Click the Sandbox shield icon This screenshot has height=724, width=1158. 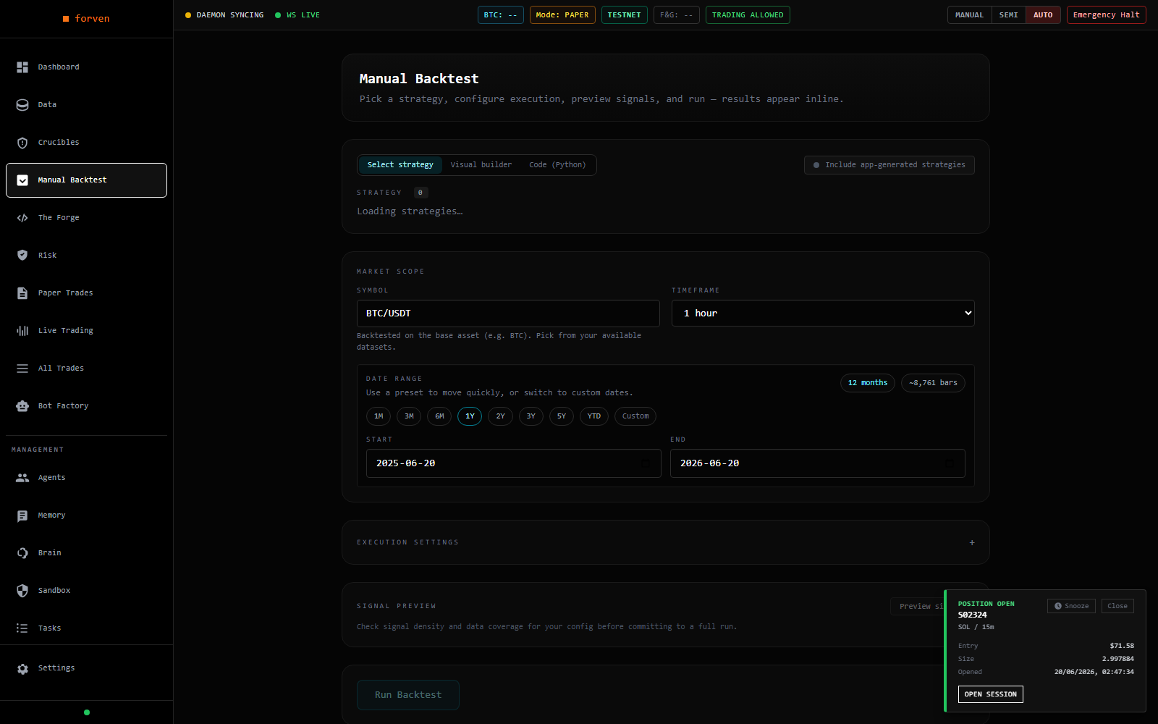click(22, 591)
